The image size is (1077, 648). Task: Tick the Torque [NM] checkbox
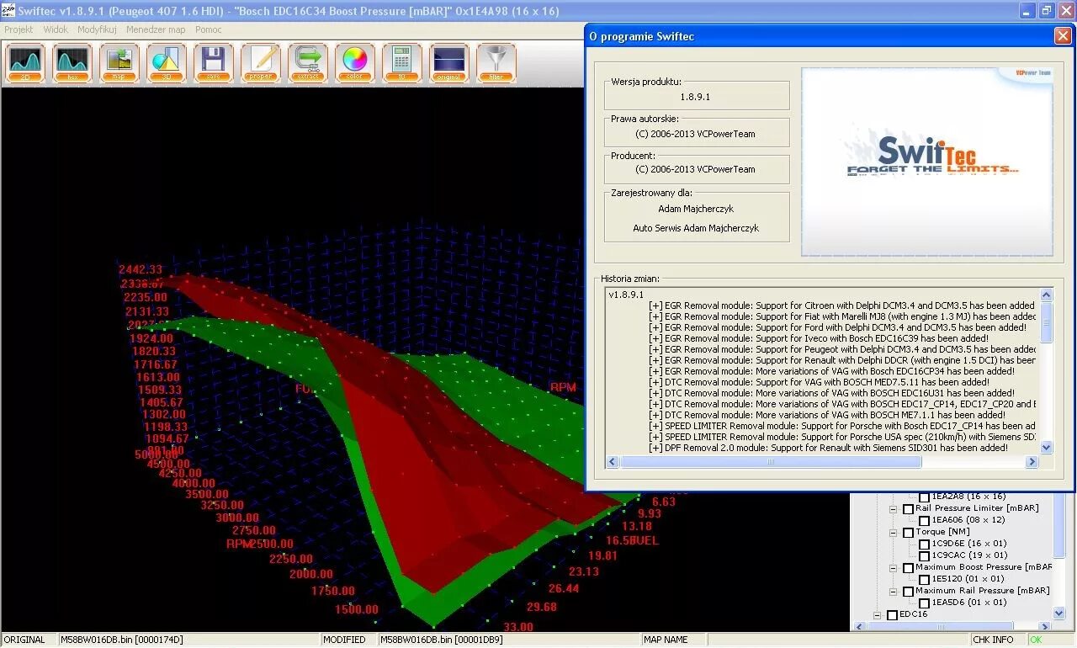(908, 532)
